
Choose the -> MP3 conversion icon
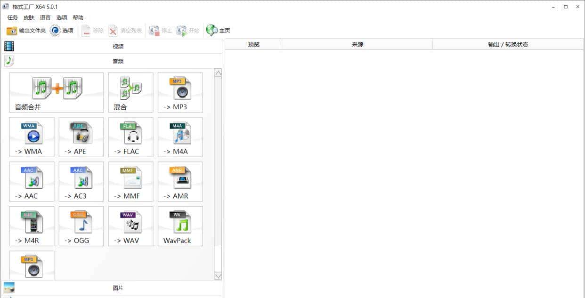point(180,92)
